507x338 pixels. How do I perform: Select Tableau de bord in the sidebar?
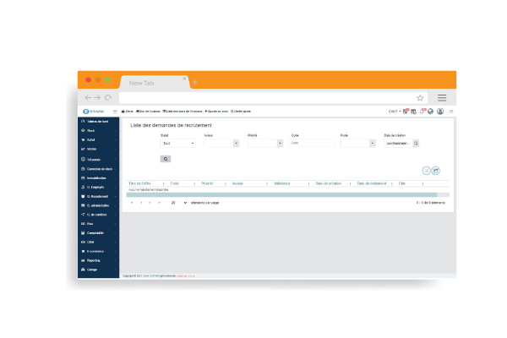tap(98, 122)
